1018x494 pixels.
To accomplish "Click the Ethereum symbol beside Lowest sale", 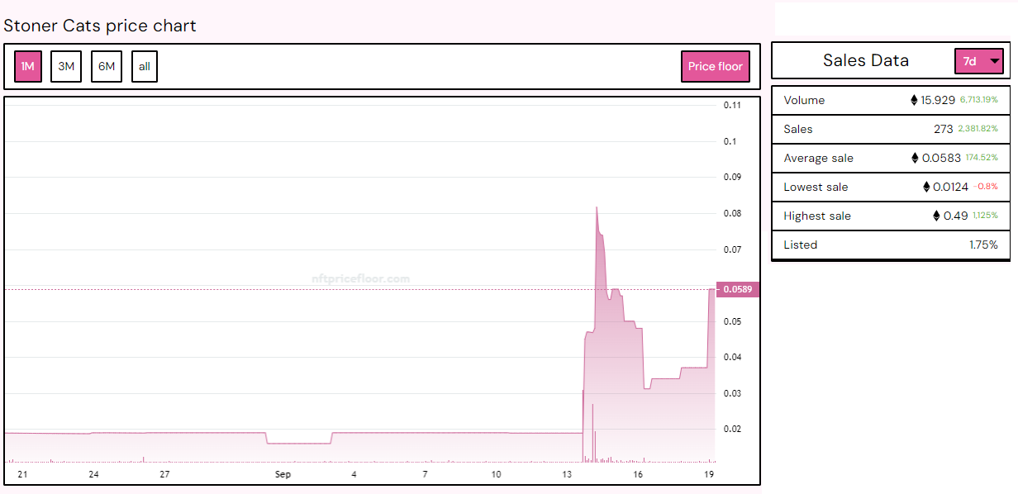I will (x=926, y=187).
